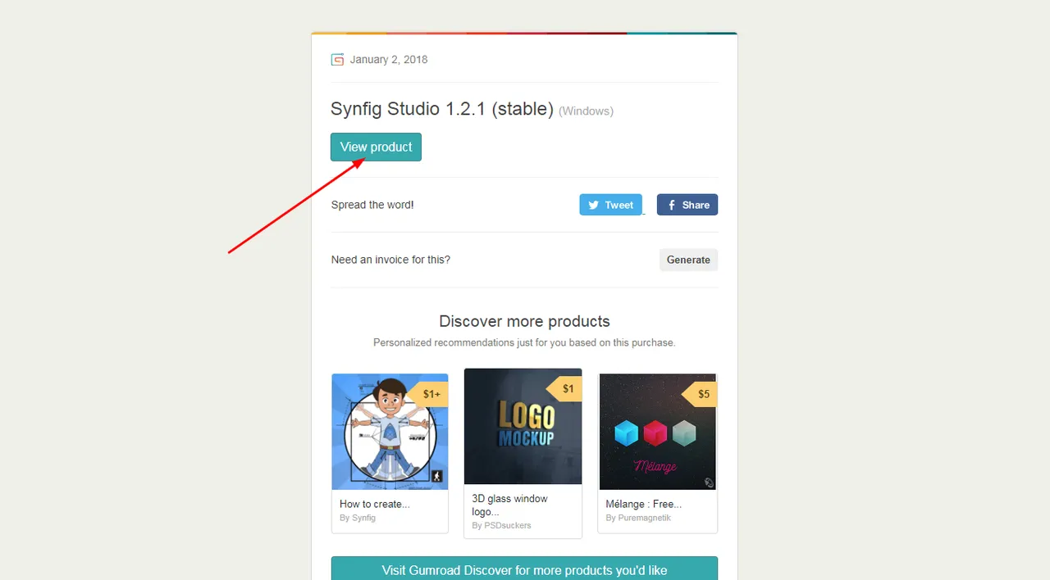Click the Synfig Studio 1.2.1 (stable) title
1050x580 pixels.
[x=442, y=109]
